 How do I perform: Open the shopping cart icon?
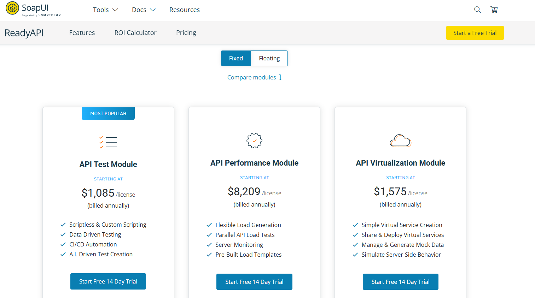point(494,10)
